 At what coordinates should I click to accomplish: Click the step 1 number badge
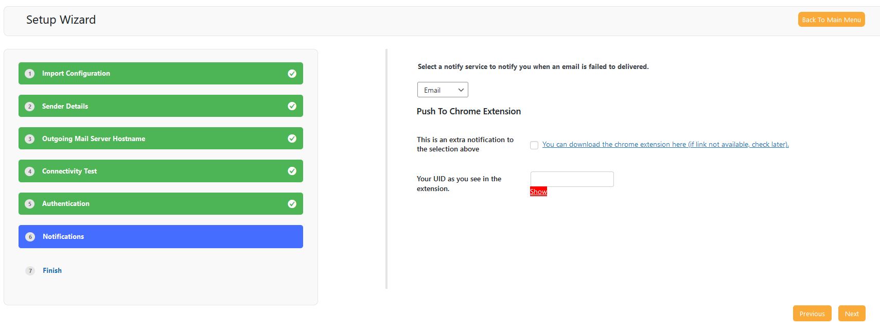pyautogui.click(x=30, y=74)
